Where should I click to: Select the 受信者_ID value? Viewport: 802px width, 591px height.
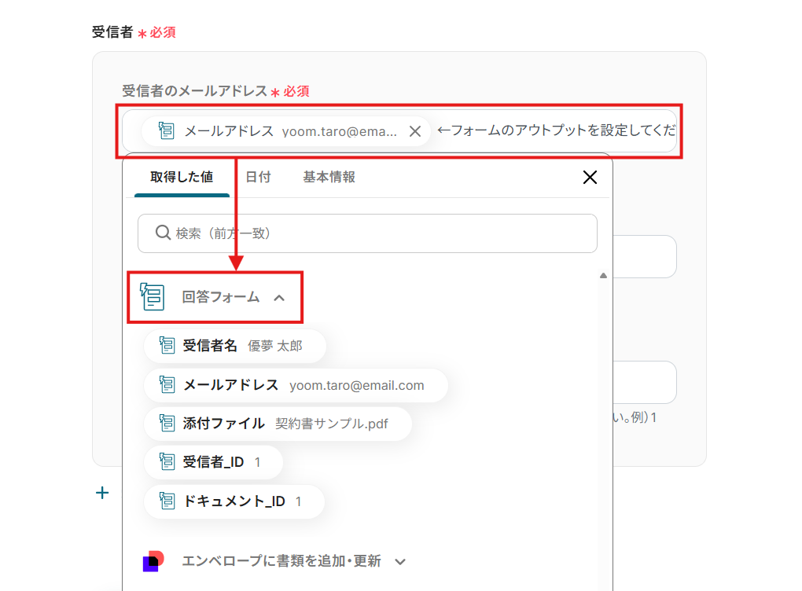[213, 462]
